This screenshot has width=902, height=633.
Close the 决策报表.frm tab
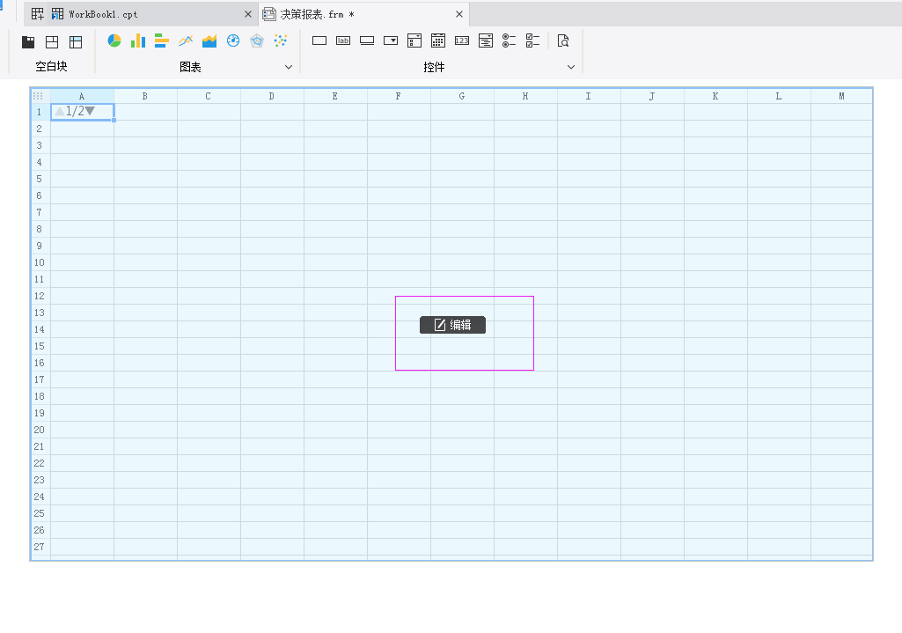[459, 14]
